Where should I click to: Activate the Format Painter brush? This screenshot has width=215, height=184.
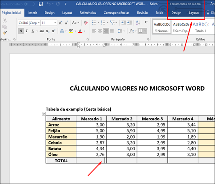click(x=5, y=33)
